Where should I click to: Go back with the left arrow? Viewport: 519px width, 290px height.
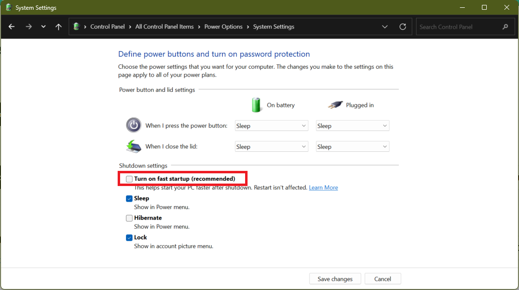pyautogui.click(x=12, y=27)
